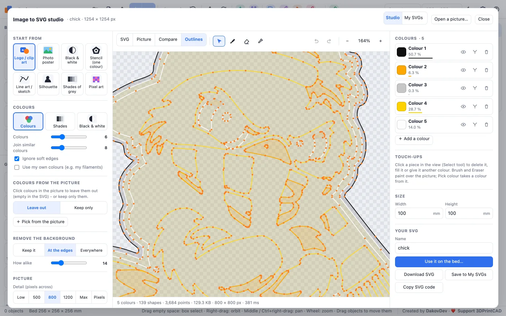Copy SVG code to clipboard
The image size is (506, 316).
coord(419,287)
